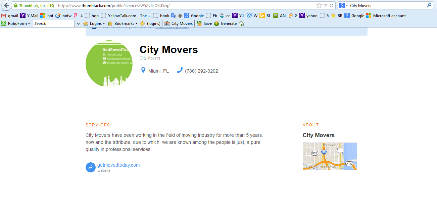Open the gmail bookmark
This screenshot has height=202, width=437.
[x=10, y=15]
